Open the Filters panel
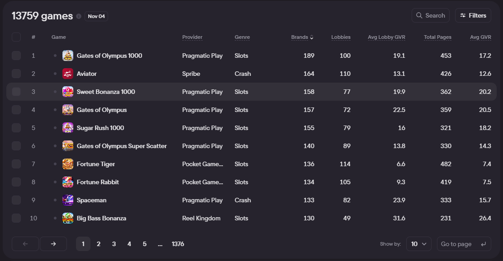Viewport: 503px width, 261px height. 473,15
